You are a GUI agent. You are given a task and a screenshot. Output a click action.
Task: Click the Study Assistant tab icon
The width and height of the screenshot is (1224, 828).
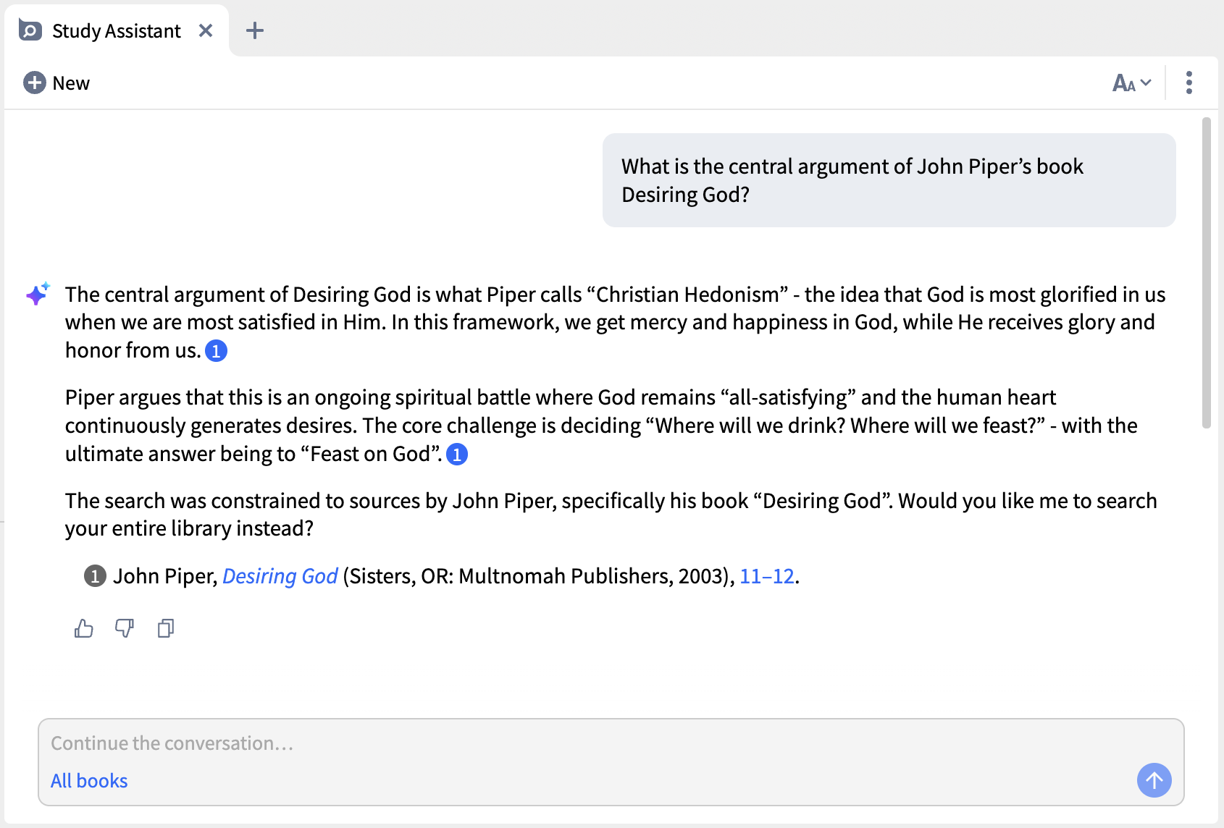pos(30,30)
